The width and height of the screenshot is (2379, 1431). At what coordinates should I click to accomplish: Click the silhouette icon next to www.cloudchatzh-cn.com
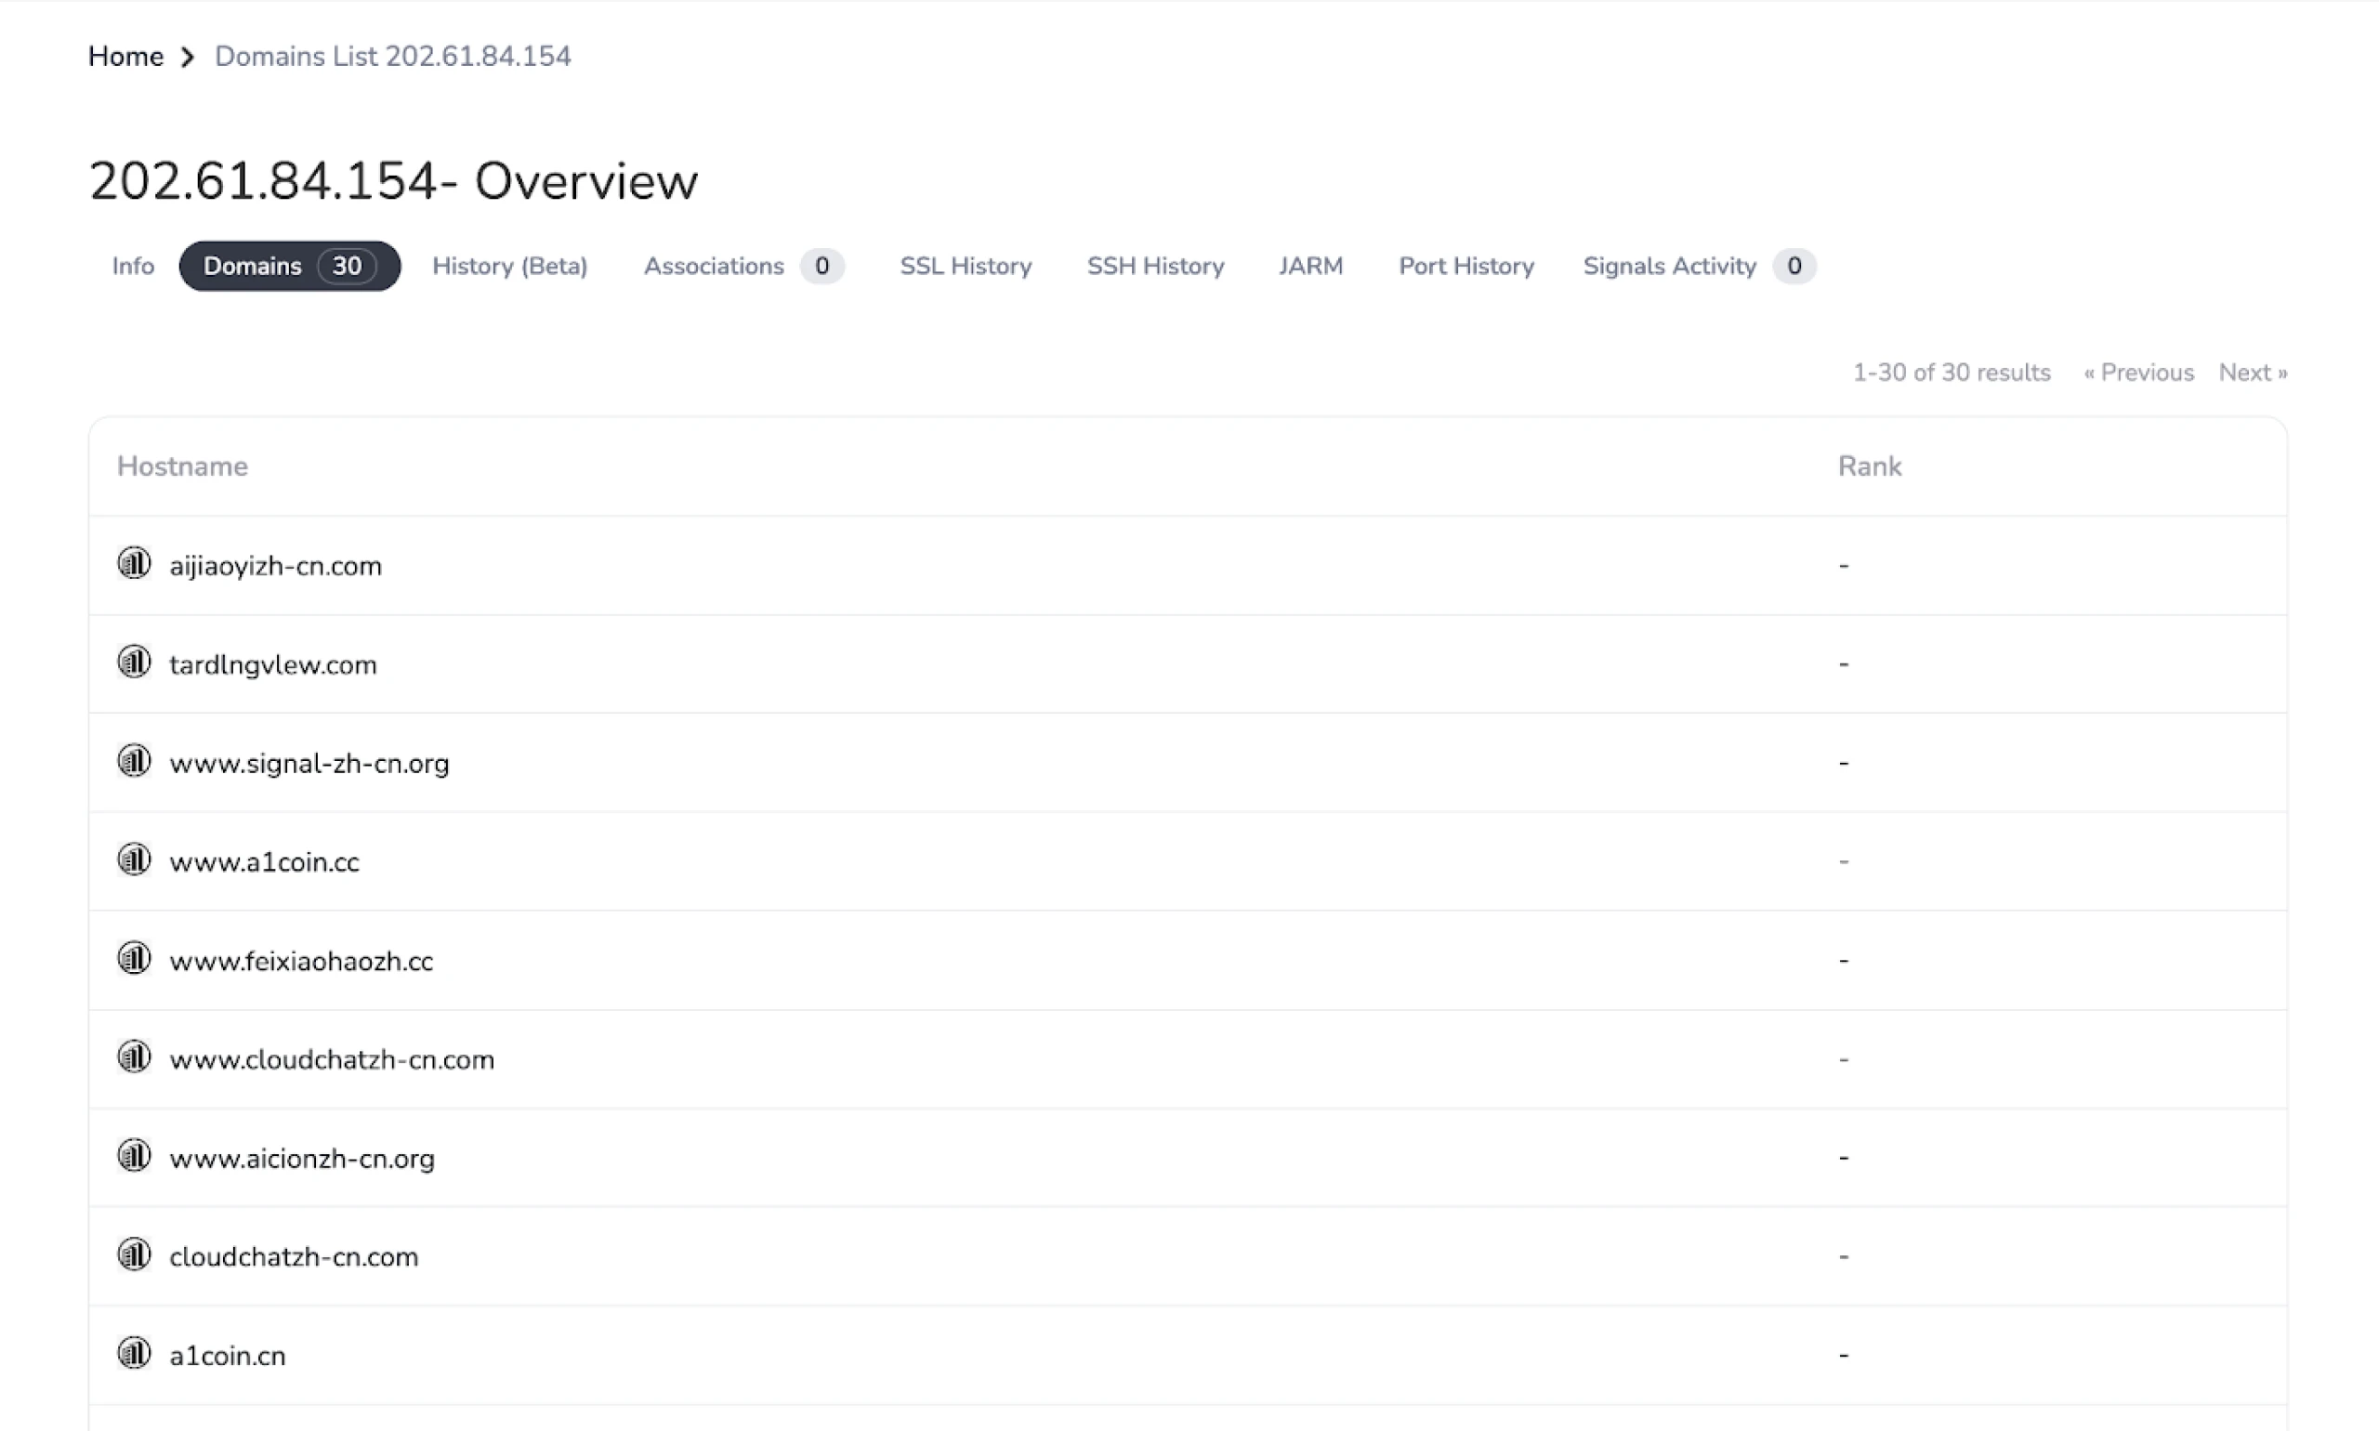tap(134, 1057)
